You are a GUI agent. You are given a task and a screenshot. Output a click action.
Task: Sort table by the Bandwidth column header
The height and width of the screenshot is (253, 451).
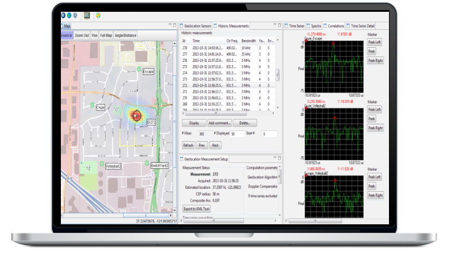(248, 41)
